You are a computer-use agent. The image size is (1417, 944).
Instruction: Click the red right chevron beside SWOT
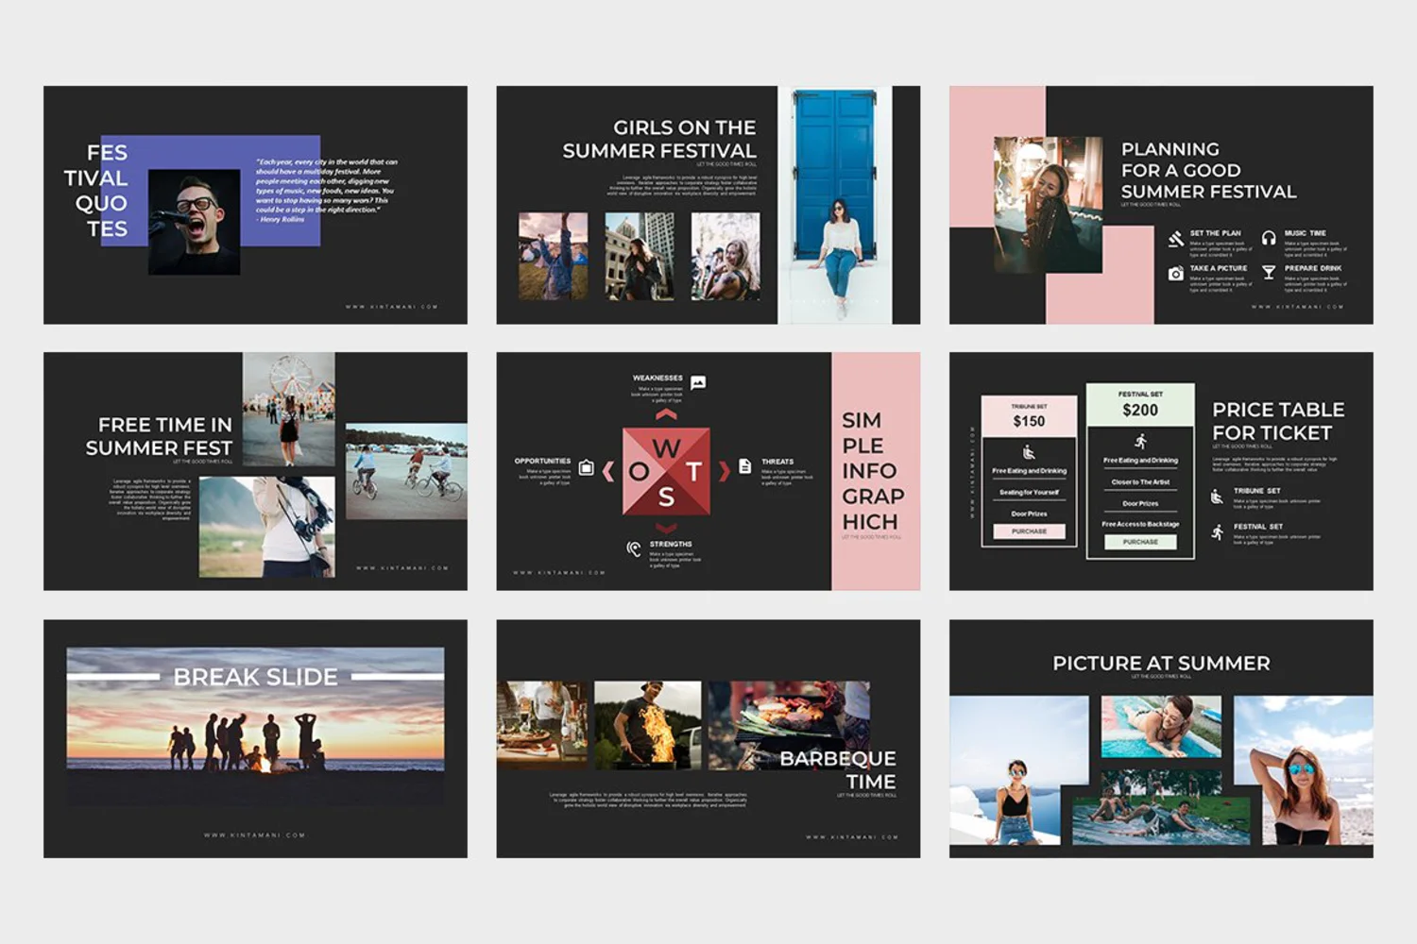pyautogui.click(x=725, y=471)
